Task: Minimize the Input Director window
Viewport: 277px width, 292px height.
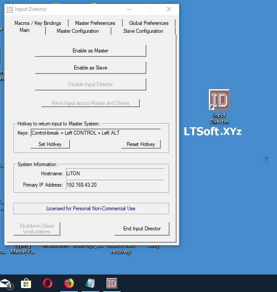Action: tap(129, 9)
